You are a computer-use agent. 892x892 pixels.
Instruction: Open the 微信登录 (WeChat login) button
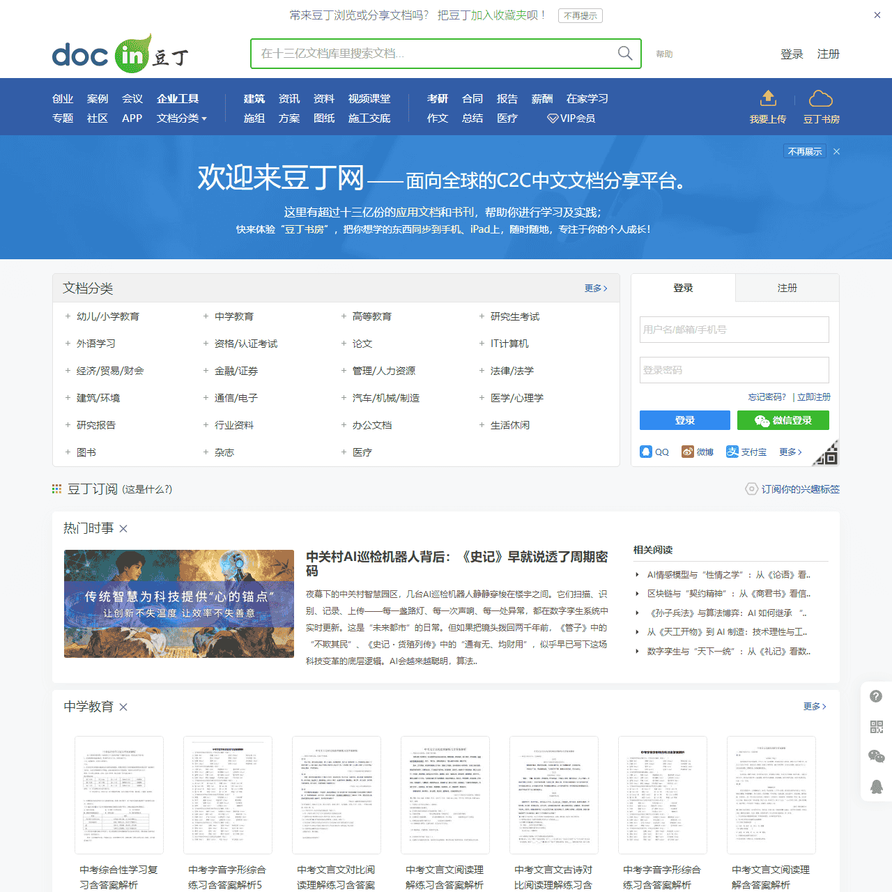783,420
